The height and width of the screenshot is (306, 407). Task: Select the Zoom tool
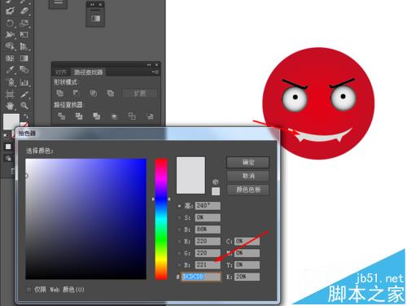[24, 106]
